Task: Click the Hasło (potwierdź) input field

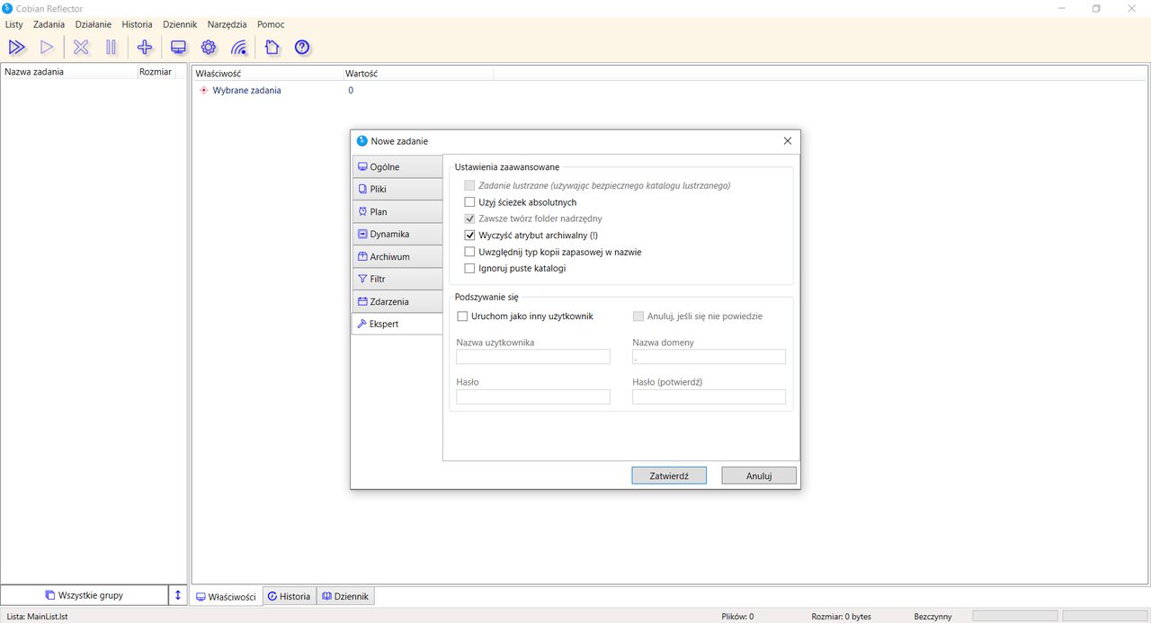Action: click(709, 396)
